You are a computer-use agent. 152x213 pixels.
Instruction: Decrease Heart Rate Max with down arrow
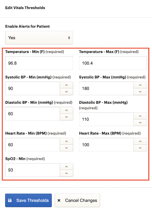tap(140, 148)
